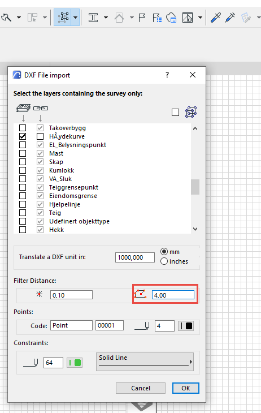The image size is (261, 413).
Task: Select the inches radio button
Action: pos(164,261)
